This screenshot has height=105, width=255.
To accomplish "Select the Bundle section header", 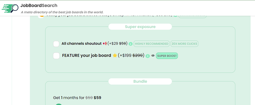I will [x=140, y=81].
